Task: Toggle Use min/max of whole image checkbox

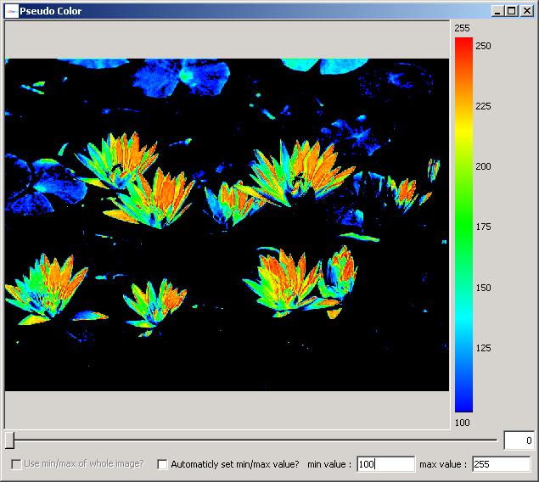Action: [x=16, y=464]
